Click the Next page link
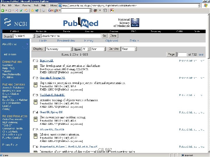Viewport: 210px width, 157px height. (x=201, y=54)
